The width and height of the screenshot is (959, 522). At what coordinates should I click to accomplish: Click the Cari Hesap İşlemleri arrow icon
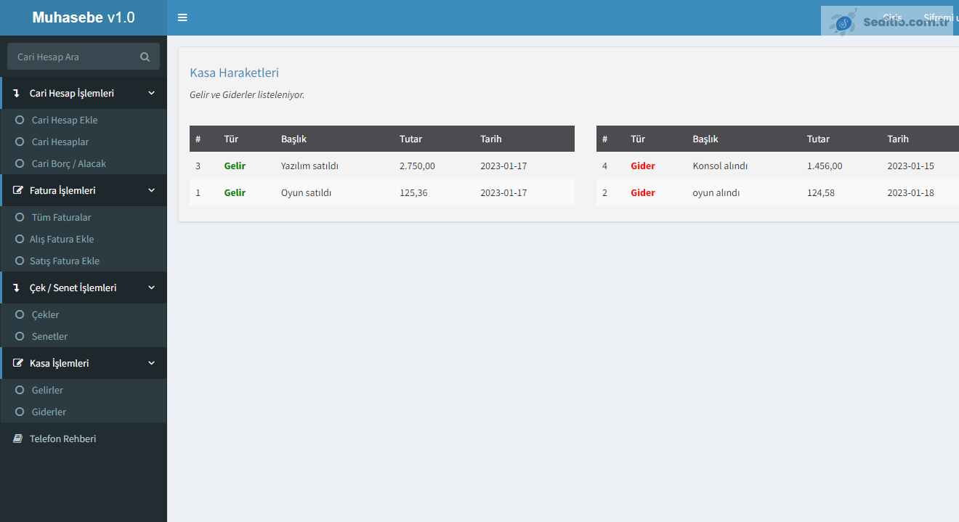click(17, 93)
